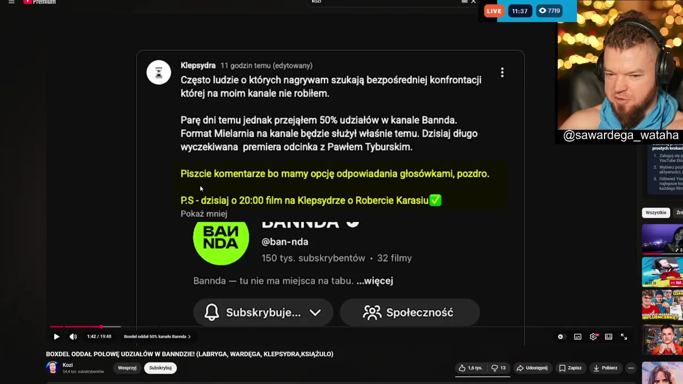Image resolution: width=683 pixels, height=384 pixels.
Task: Open comment options three-dot menu
Action: click(x=502, y=73)
